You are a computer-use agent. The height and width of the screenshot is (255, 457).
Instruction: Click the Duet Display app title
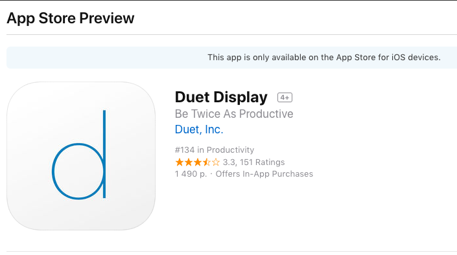point(221,97)
